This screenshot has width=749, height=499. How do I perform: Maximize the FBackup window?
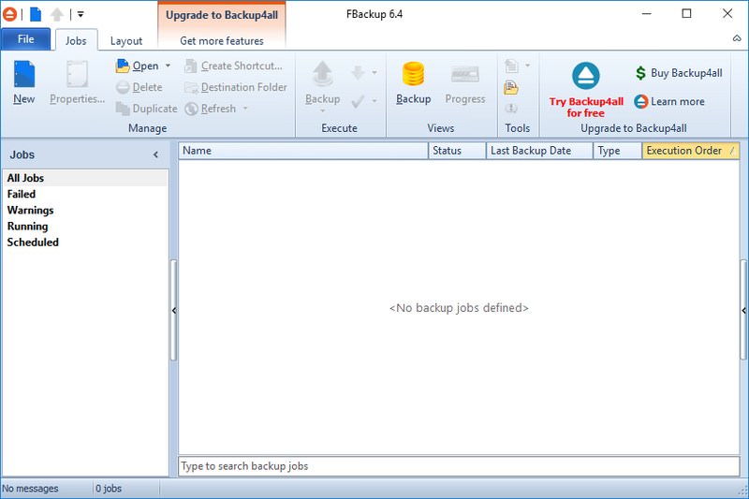pos(686,14)
